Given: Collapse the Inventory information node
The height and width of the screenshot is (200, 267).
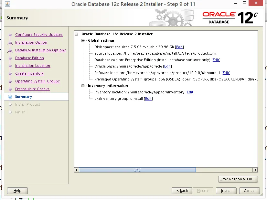Looking at the screenshot, I should click(83, 86).
